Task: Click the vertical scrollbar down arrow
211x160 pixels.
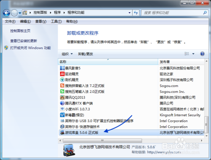Action: pos(206,136)
